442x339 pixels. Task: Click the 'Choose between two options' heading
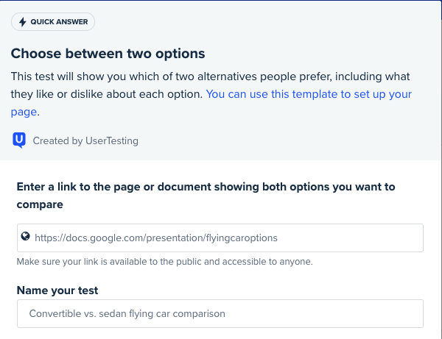(x=108, y=54)
